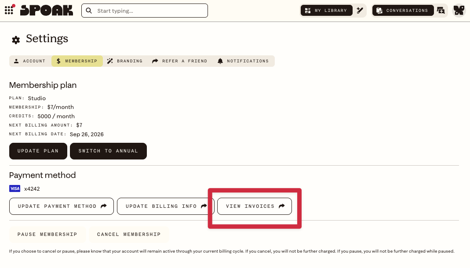
Task: Open My Library
Action: tap(326, 11)
